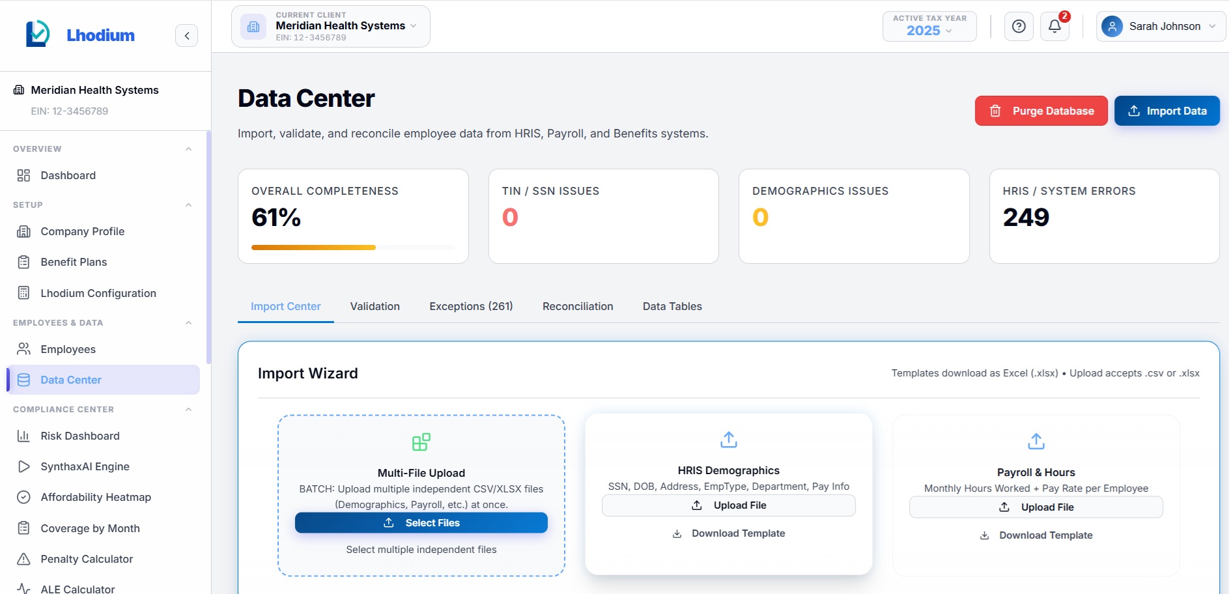1229x594 pixels.
Task: Click the Import Data button
Action: tap(1167, 111)
